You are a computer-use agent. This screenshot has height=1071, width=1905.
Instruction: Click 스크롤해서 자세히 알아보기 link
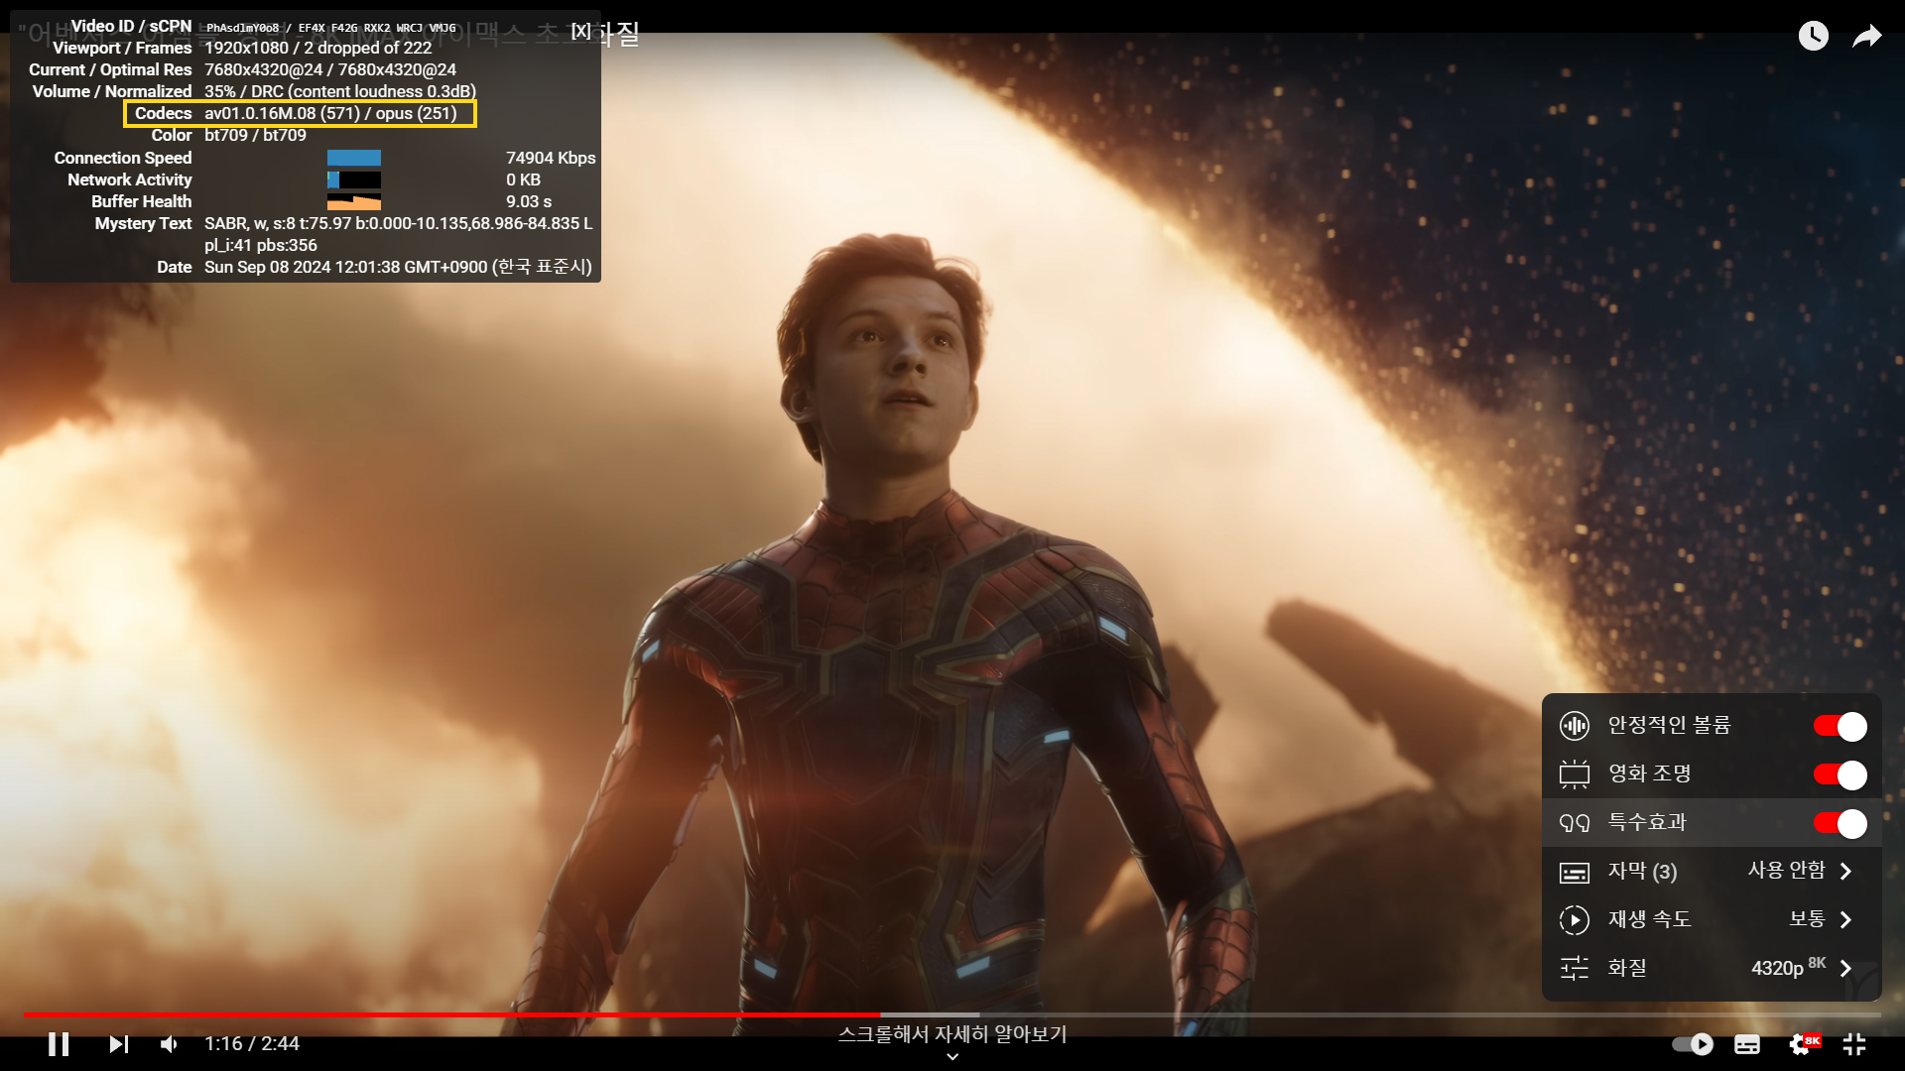point(952,1034)
